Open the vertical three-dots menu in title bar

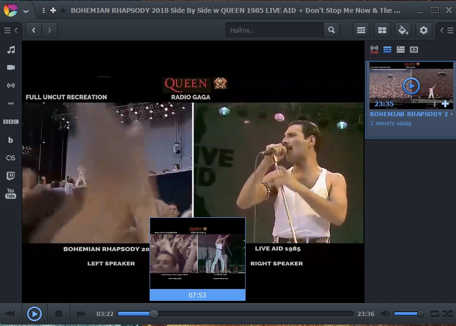point(43,11)
